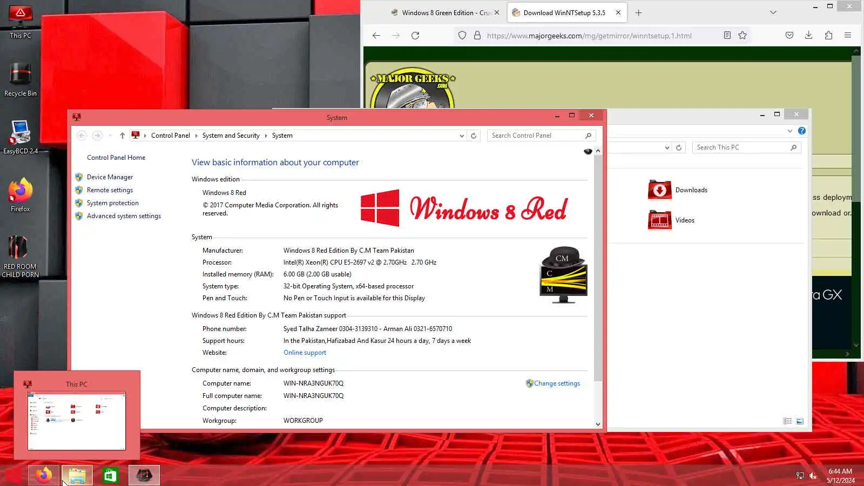Open a new Firefox tab
The image size is (864, 486).
(x=639, y=12)
